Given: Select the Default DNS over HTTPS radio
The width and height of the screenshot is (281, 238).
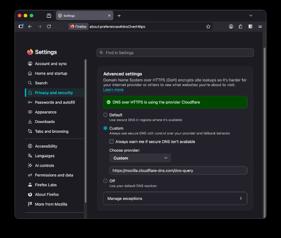Looking at the screenshot, I should pyautogui.click(x=105, y=115).
